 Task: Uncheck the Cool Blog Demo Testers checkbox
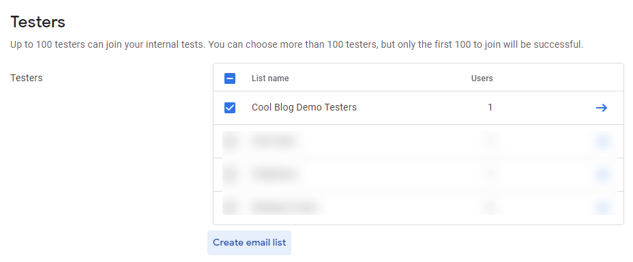click(x=230, y=108)
